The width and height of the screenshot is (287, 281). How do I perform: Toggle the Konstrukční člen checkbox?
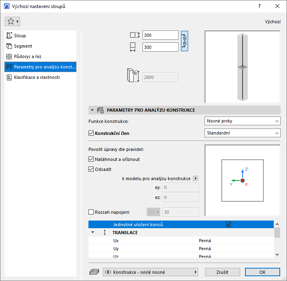click(91, 133)
